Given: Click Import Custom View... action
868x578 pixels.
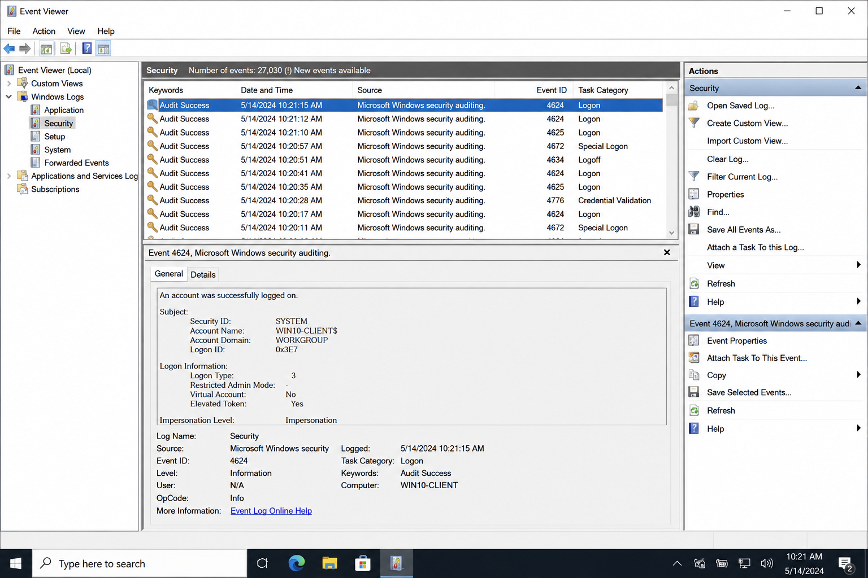Looking at the screenshot, I should [747, 141].
